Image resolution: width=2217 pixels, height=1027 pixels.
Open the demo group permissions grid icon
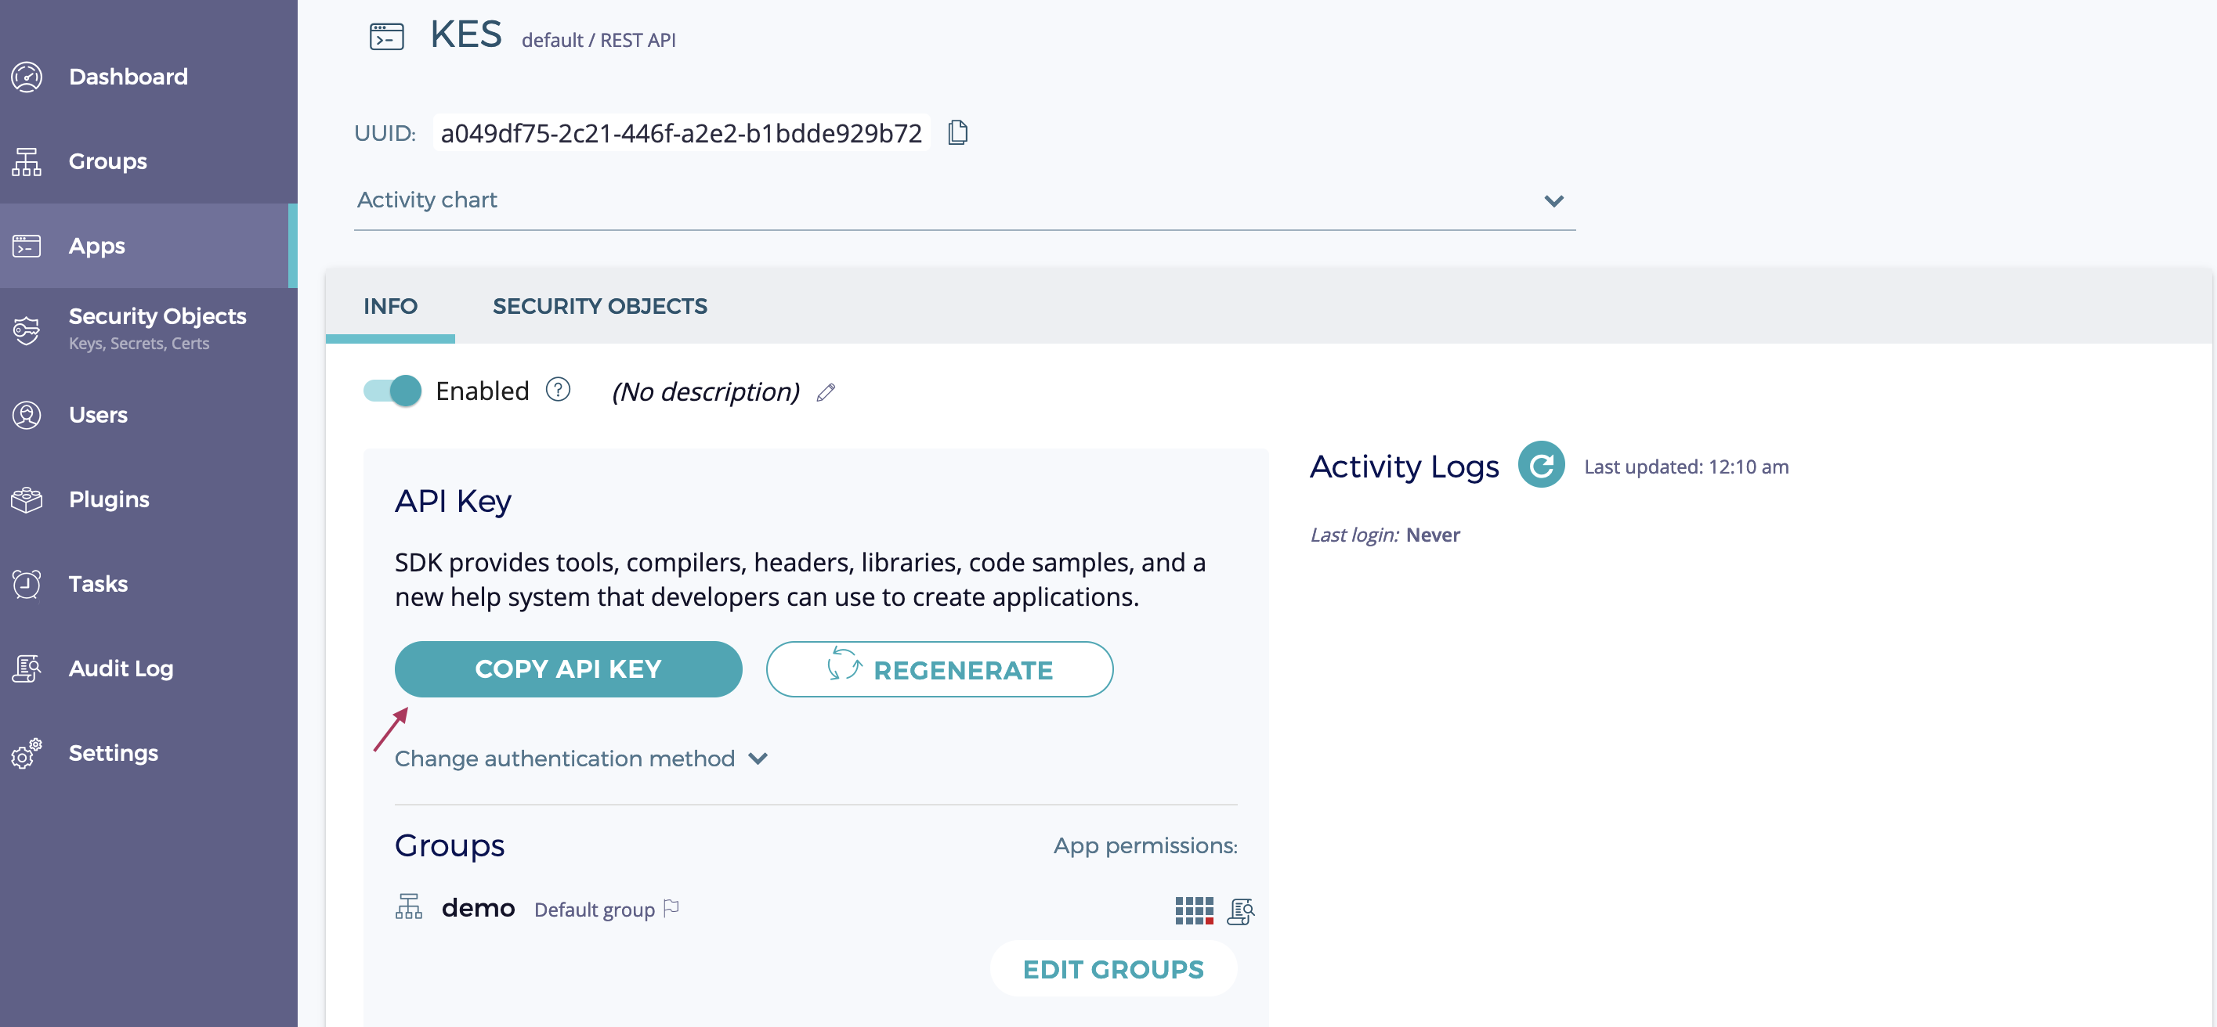[x=1193, y=910]
